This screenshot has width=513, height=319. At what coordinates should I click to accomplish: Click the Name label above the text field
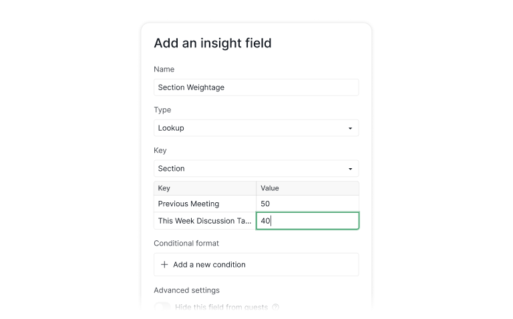tap(164, 69)
